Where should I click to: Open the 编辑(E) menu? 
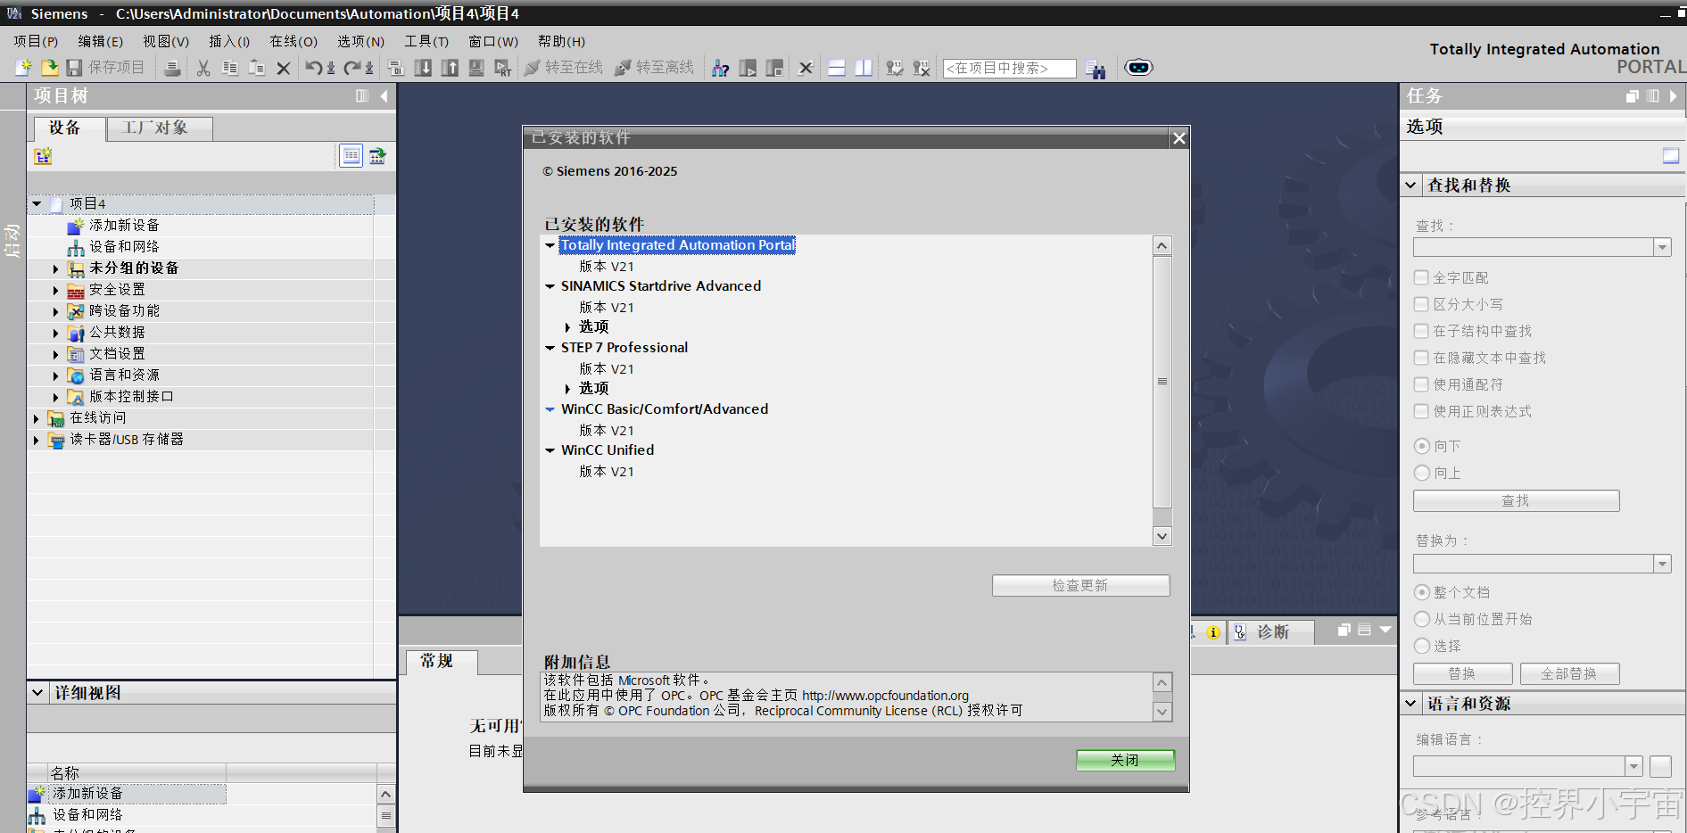click(x=101, y=41)
